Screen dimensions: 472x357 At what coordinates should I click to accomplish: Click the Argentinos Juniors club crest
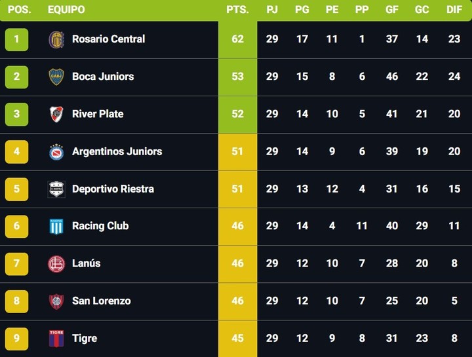(x=56, y=151)
